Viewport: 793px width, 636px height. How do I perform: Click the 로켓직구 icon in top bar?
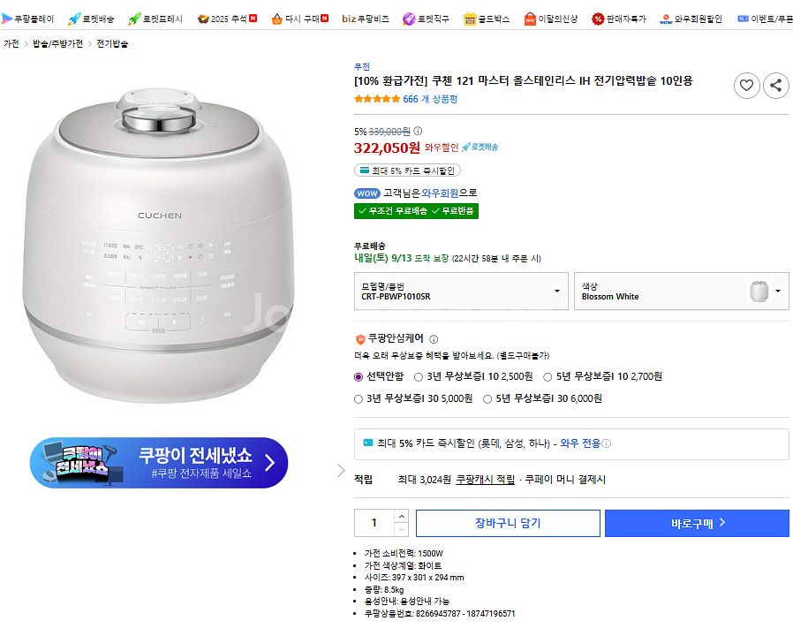pos(409,19)
